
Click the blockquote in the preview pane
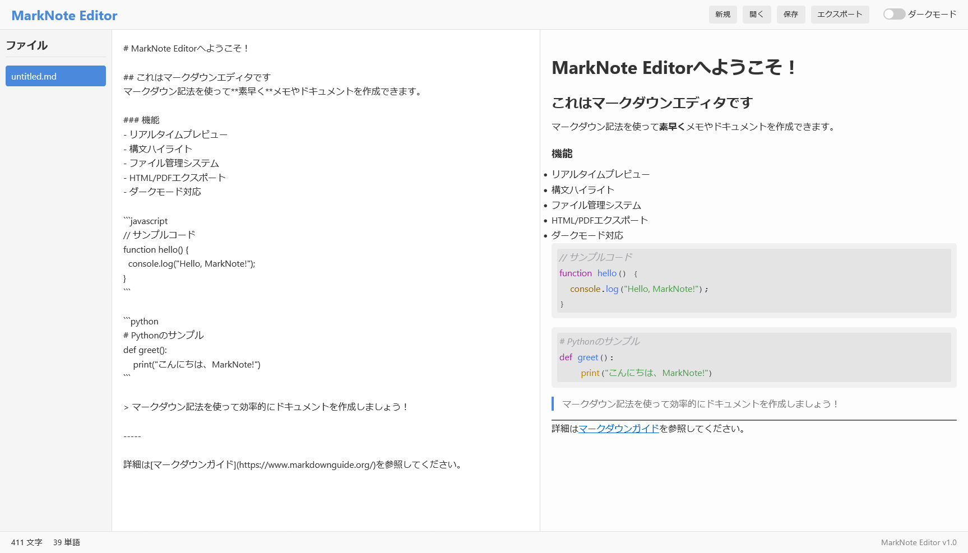click(700, 404)
